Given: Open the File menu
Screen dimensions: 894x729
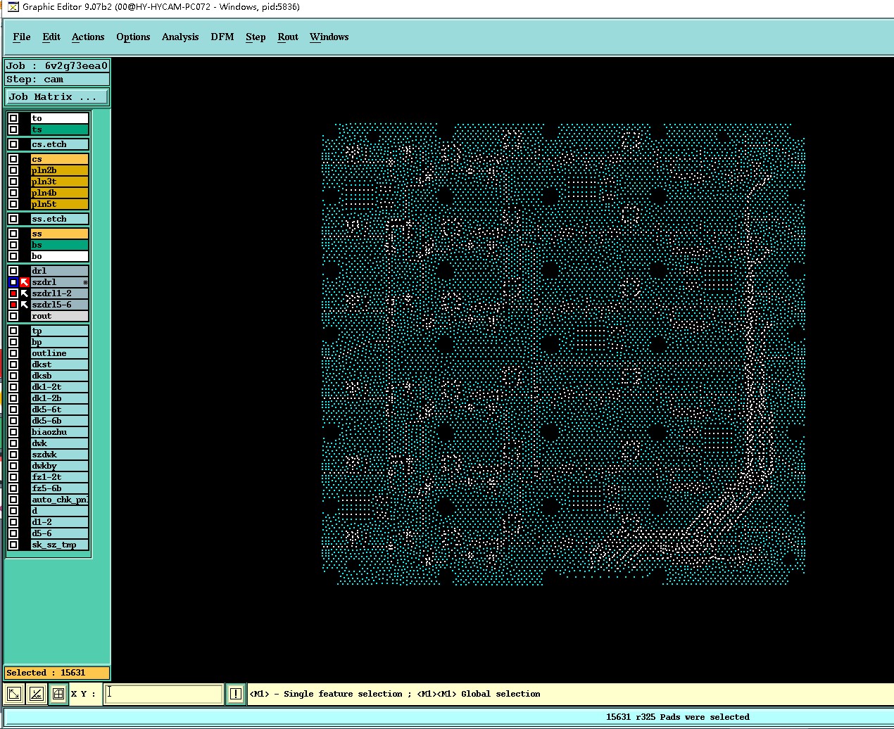Looking at the screenshot, I should [22, 37].
